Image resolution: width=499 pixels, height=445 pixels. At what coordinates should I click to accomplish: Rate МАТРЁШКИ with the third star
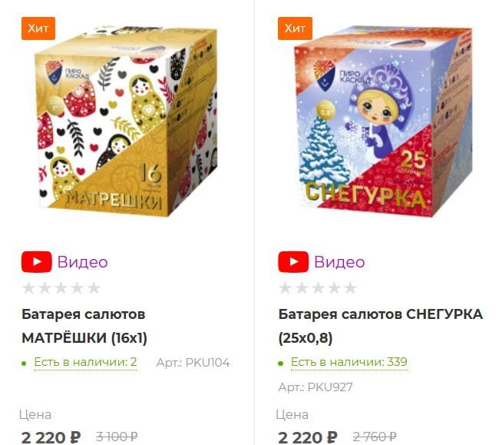pyautogui.click(x=61, y=288)
